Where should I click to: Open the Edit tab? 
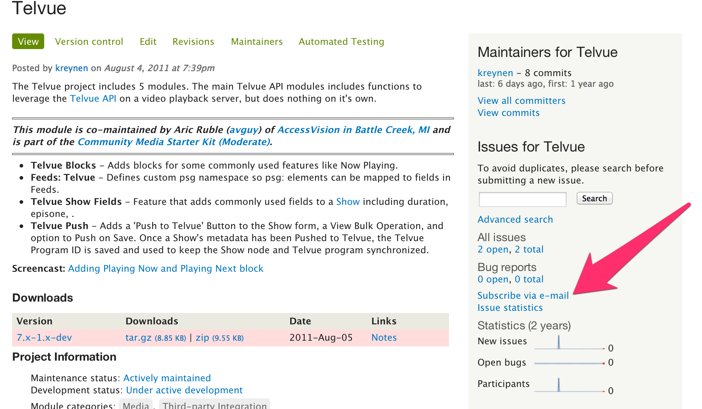148,42
